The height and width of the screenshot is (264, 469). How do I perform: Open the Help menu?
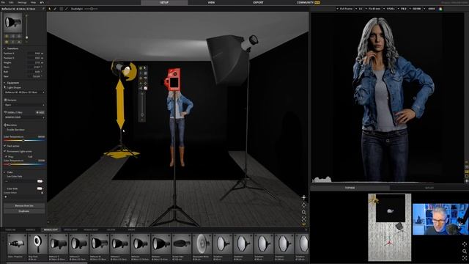(x=33, y=2)
